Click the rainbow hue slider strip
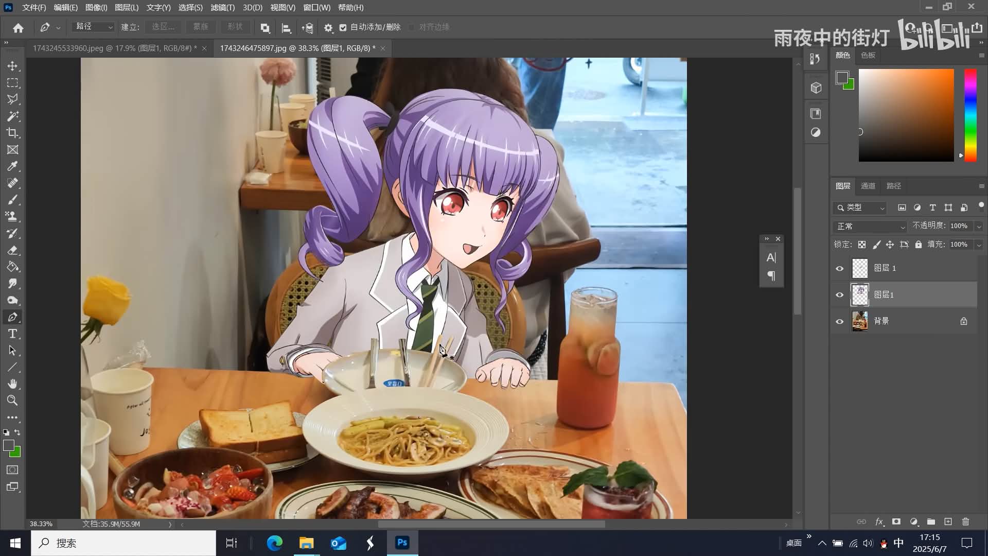The height and width of the screenshot is (556, 988). 971,115
